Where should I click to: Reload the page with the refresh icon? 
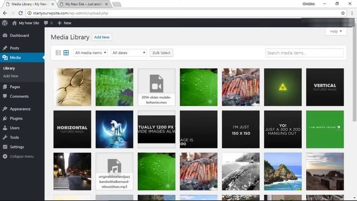coord(21,13)
